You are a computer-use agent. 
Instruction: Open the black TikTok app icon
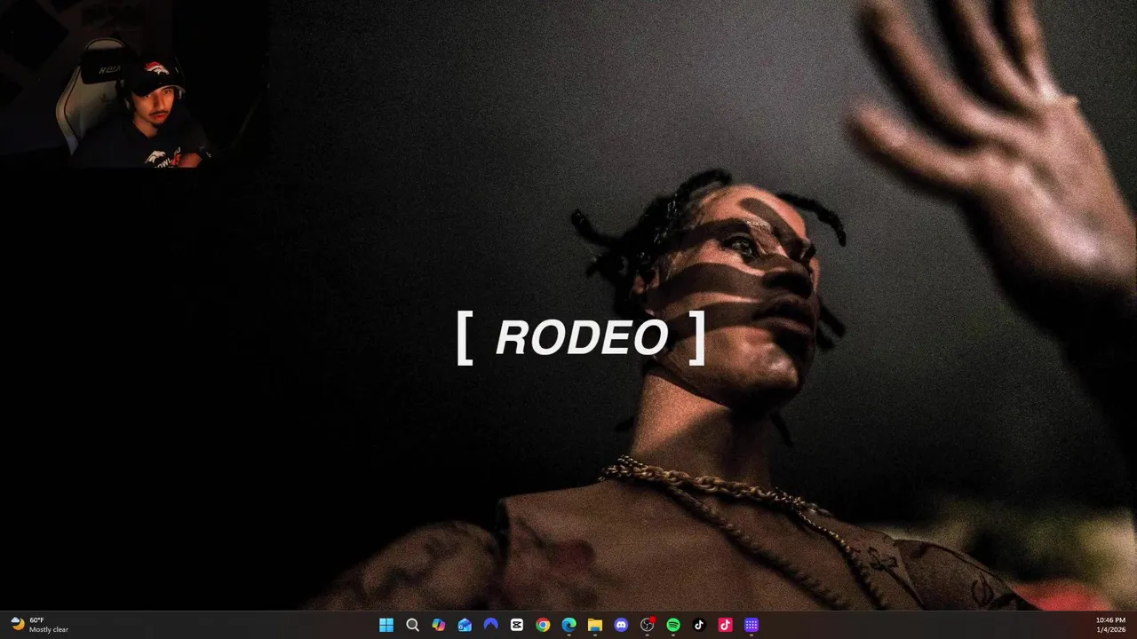click(x=699, y=625)
